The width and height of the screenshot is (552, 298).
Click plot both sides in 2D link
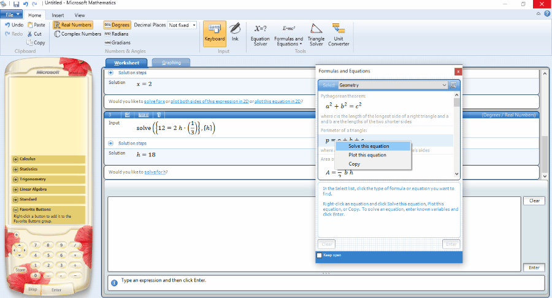[210, 101]
